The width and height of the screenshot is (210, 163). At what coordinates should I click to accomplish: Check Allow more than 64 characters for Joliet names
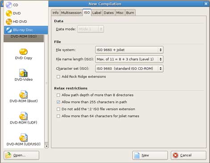pyautogui.click(x=58, y=116)
